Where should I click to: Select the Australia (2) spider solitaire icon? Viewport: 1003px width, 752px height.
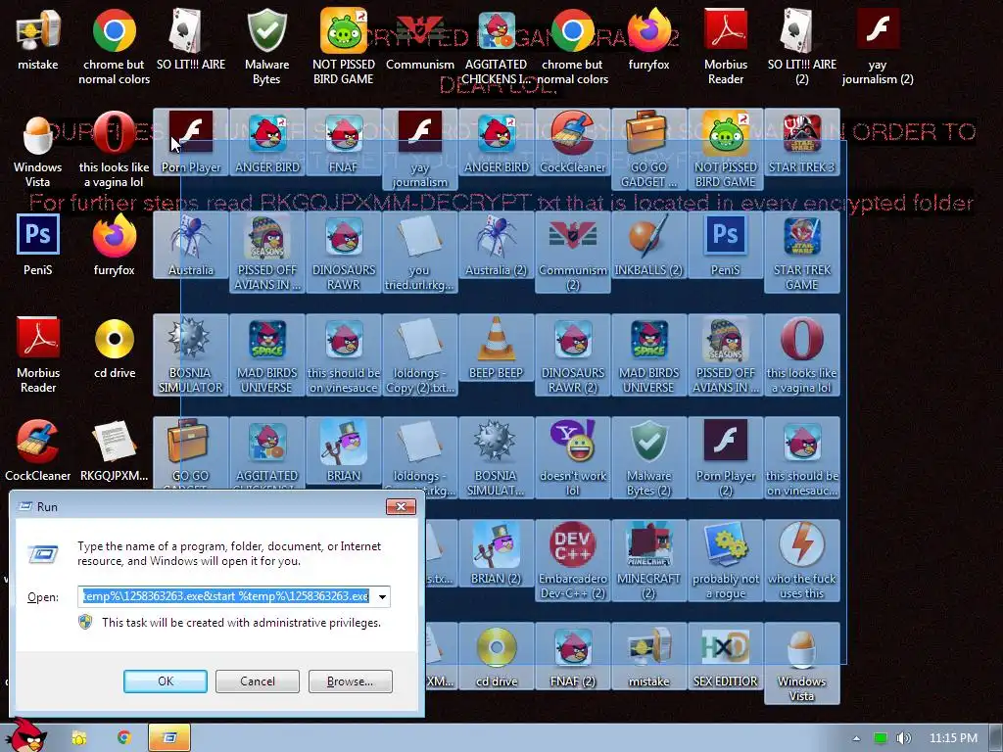(497, 245)
